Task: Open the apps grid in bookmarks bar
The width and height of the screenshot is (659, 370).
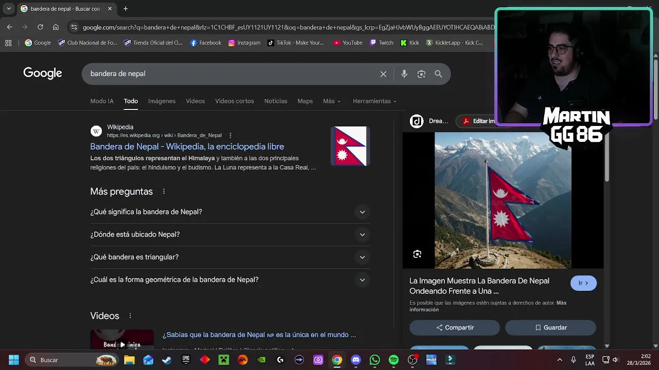Action: click(x=8, y=43)
